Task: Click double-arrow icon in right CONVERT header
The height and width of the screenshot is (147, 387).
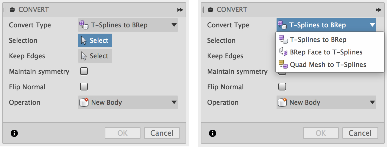Action: point(378,10)
